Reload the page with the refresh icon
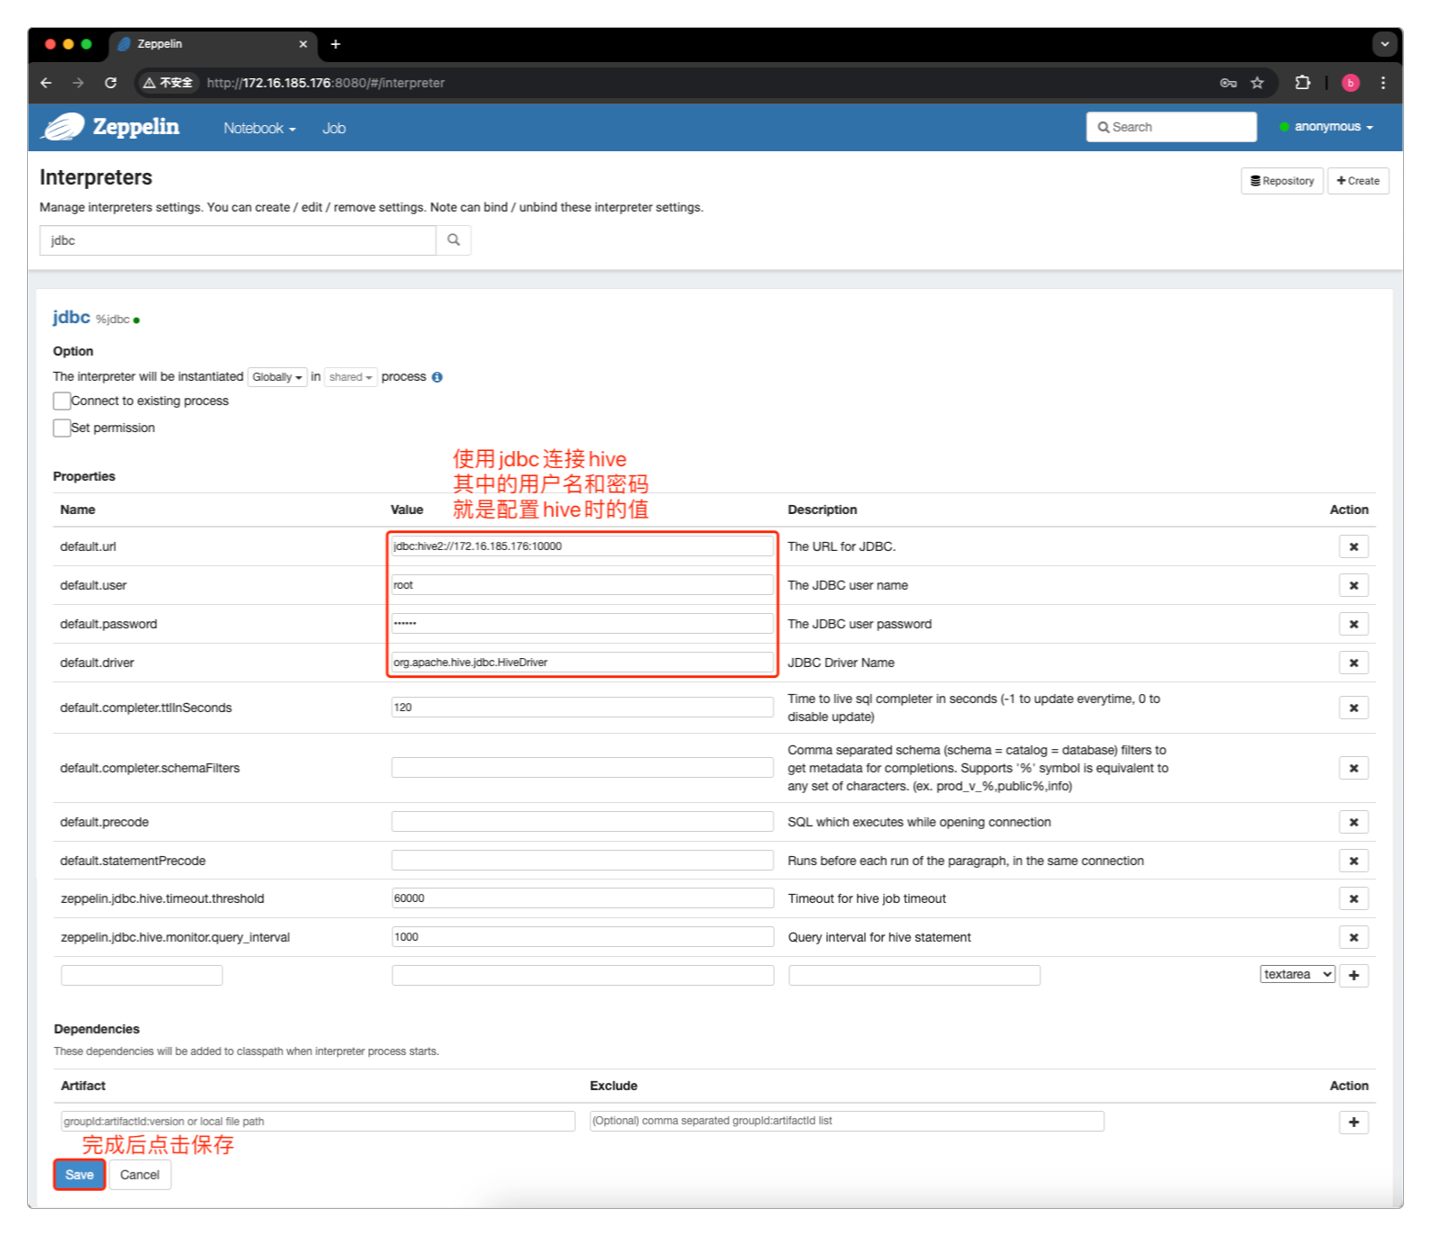This screenshot has width=1431, height=1236. pos(111,83)
